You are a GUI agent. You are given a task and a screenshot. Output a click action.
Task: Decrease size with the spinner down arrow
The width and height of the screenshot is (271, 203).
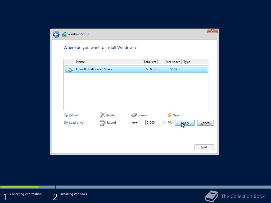point(164,124)
